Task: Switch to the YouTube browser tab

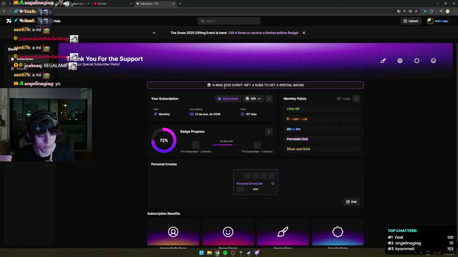Action: (113, 4)
